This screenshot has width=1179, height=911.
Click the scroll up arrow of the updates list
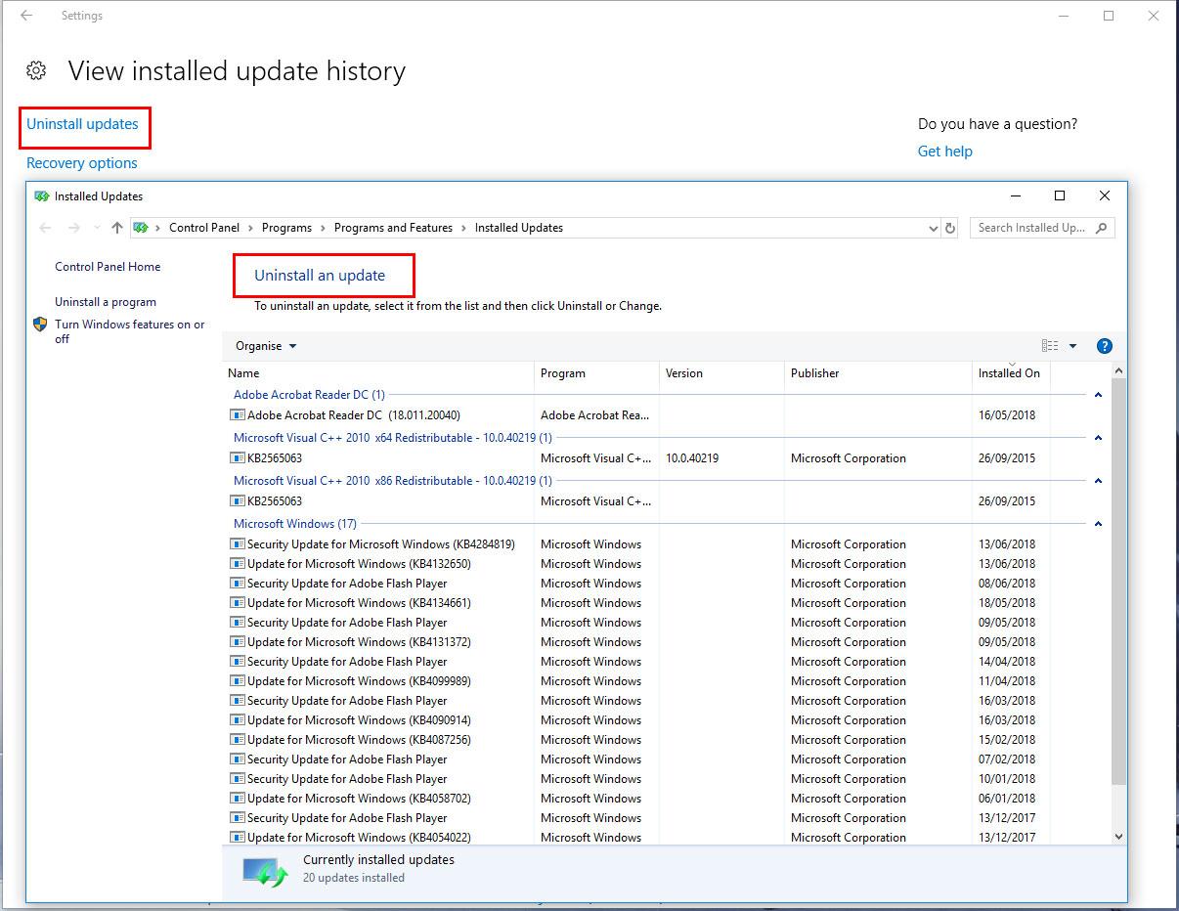pos(1119,371)
